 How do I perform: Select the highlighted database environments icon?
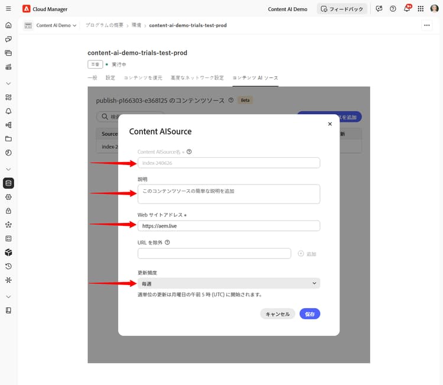coord(8,183)
